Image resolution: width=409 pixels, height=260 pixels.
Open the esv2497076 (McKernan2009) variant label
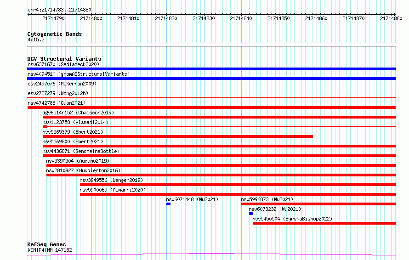tap(62, 84)
